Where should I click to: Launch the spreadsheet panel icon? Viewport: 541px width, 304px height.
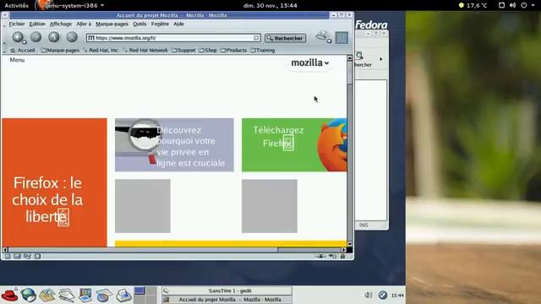pos(104,295)
